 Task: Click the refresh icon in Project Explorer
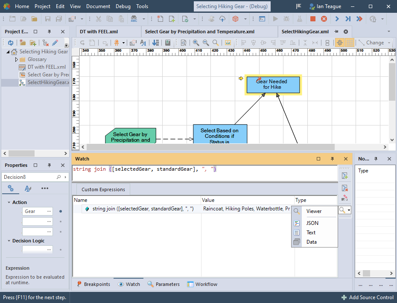tap(11, 43)
